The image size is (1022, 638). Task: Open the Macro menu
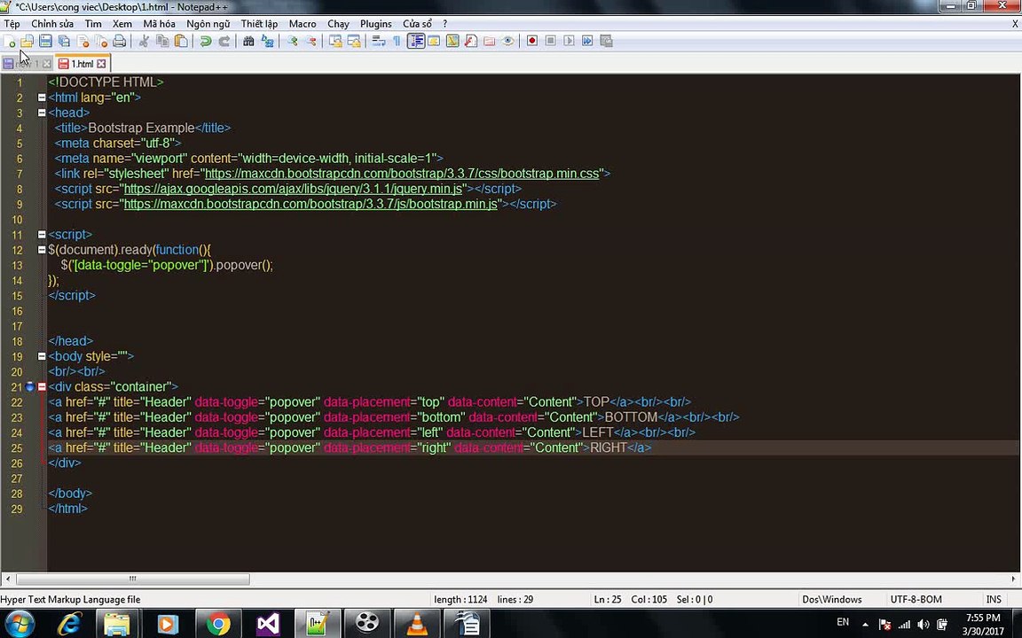(303, 23)
